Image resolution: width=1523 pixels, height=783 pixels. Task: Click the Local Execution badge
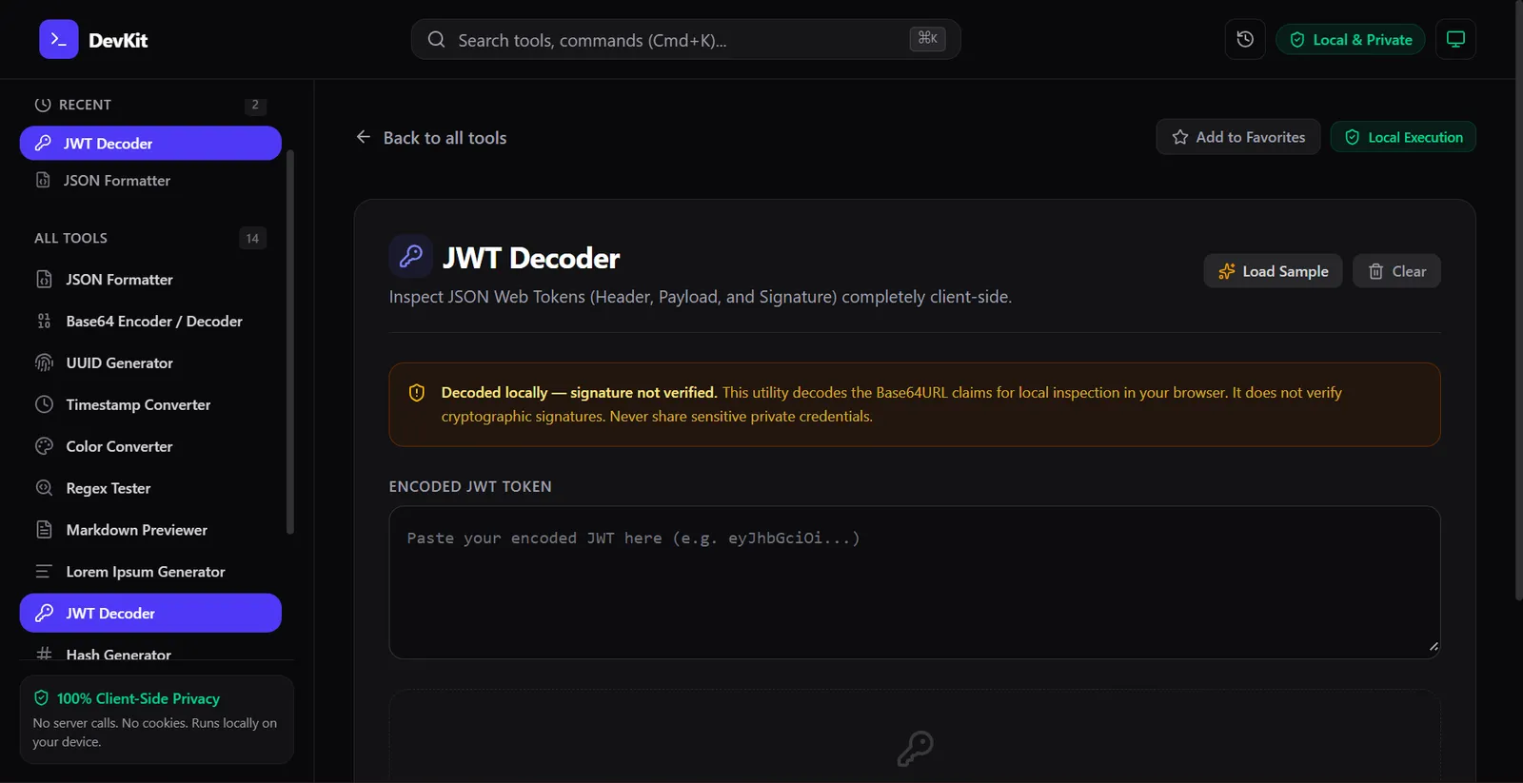pos(1403,137)
